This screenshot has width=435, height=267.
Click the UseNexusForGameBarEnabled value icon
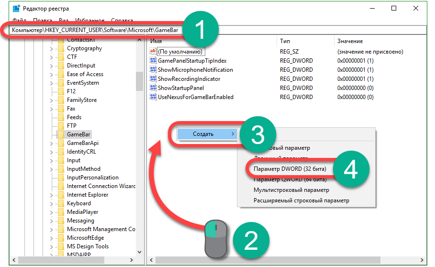[153, 97]
